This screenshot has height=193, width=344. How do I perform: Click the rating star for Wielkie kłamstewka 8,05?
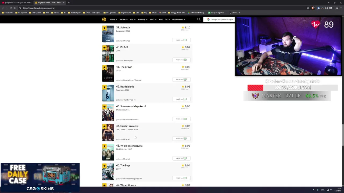(183, 146)
